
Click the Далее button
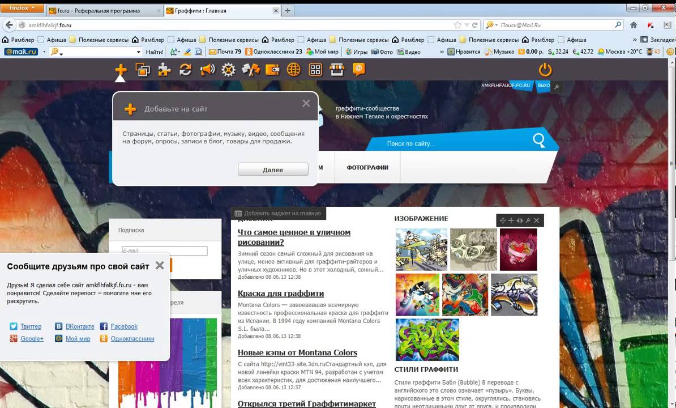pyautogui.click(x=273, y=169)
